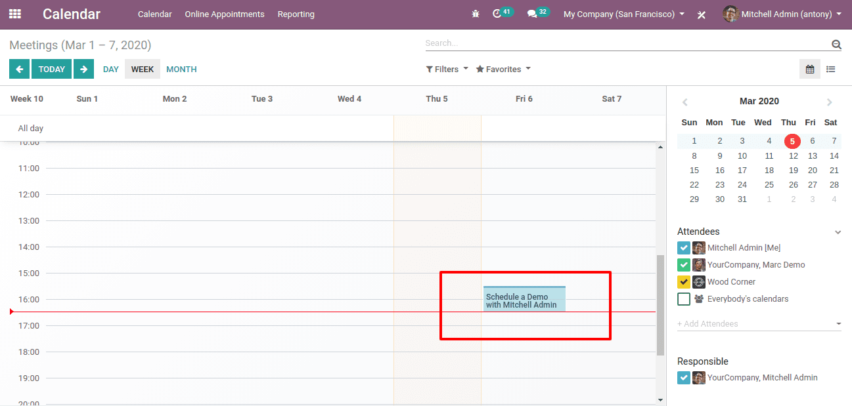Viewport: 852px width, 406px height.
Task: Click the Search input field
Action: [627, 43]
